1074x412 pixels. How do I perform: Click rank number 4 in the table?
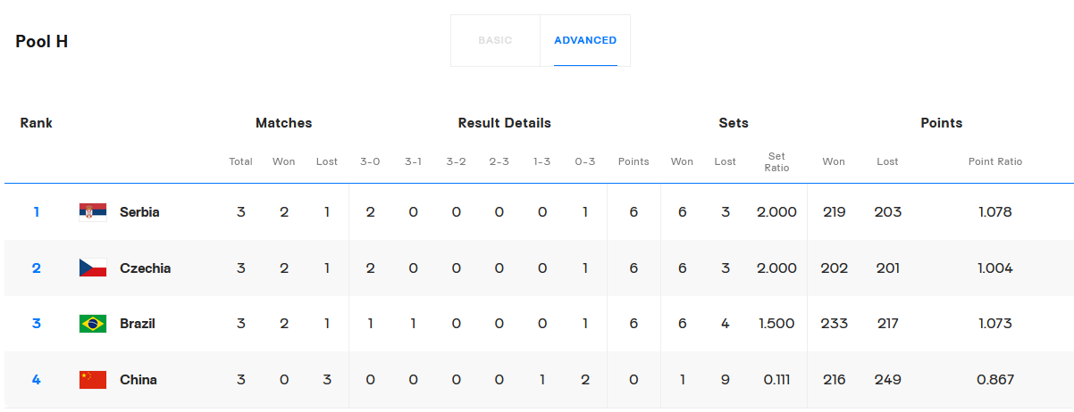click(x=37, y=380)
